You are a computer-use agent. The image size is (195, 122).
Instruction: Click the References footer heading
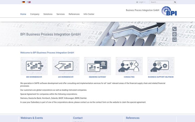click(x=132, y=118)
